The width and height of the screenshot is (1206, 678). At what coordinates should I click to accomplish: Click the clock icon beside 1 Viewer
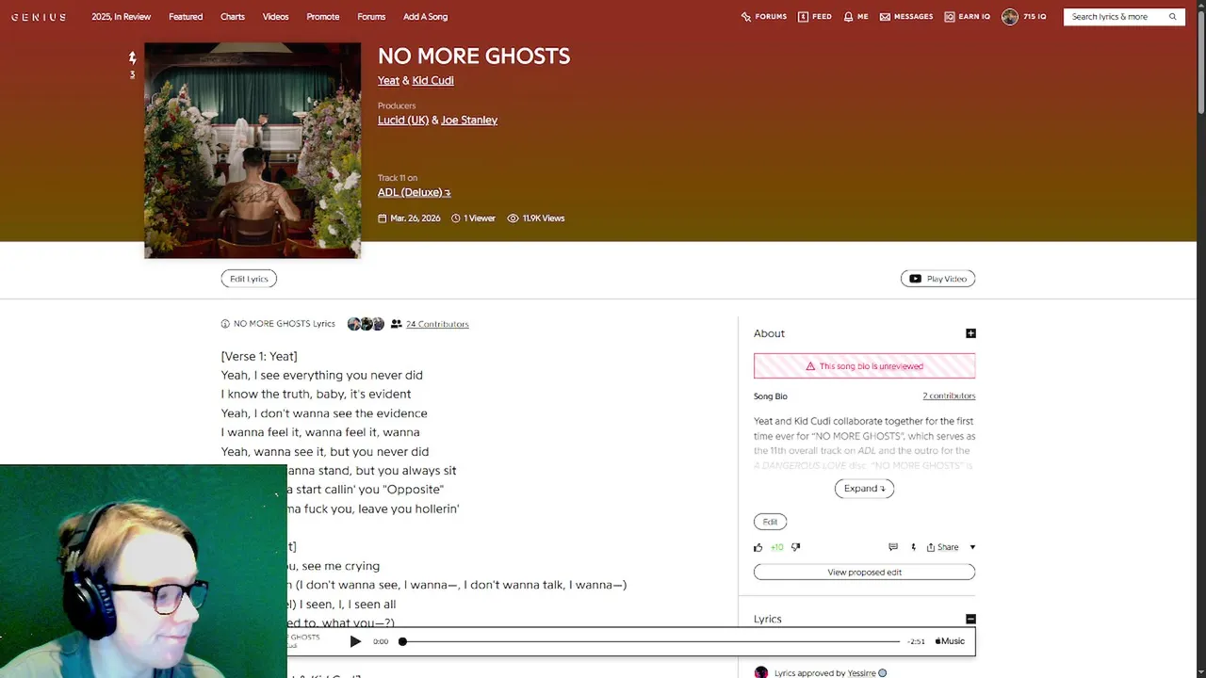point(456,218)
